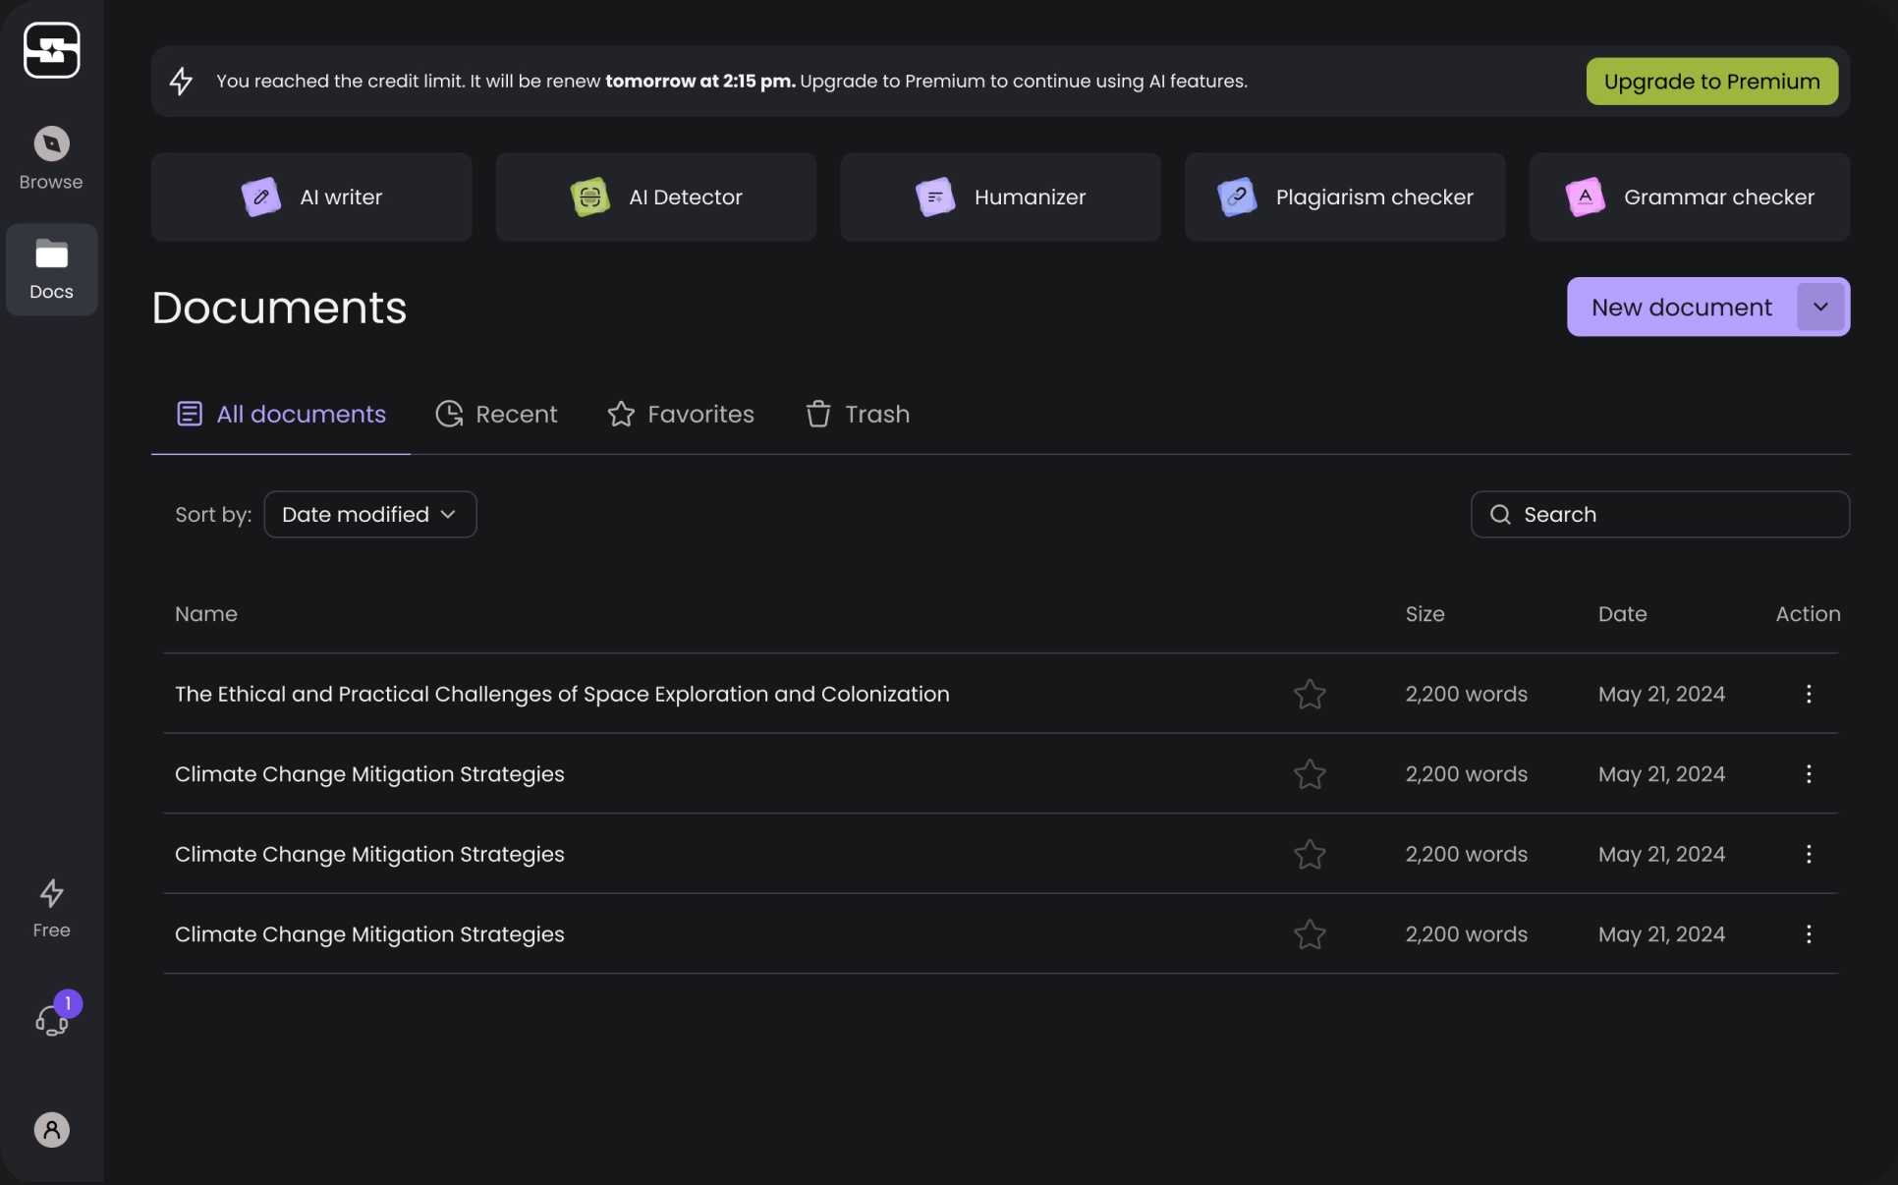This screenshot has width=1898, height=1185.
Task: Open actions menu for second Climate Change document
Action: click(x=1808, y=854)
